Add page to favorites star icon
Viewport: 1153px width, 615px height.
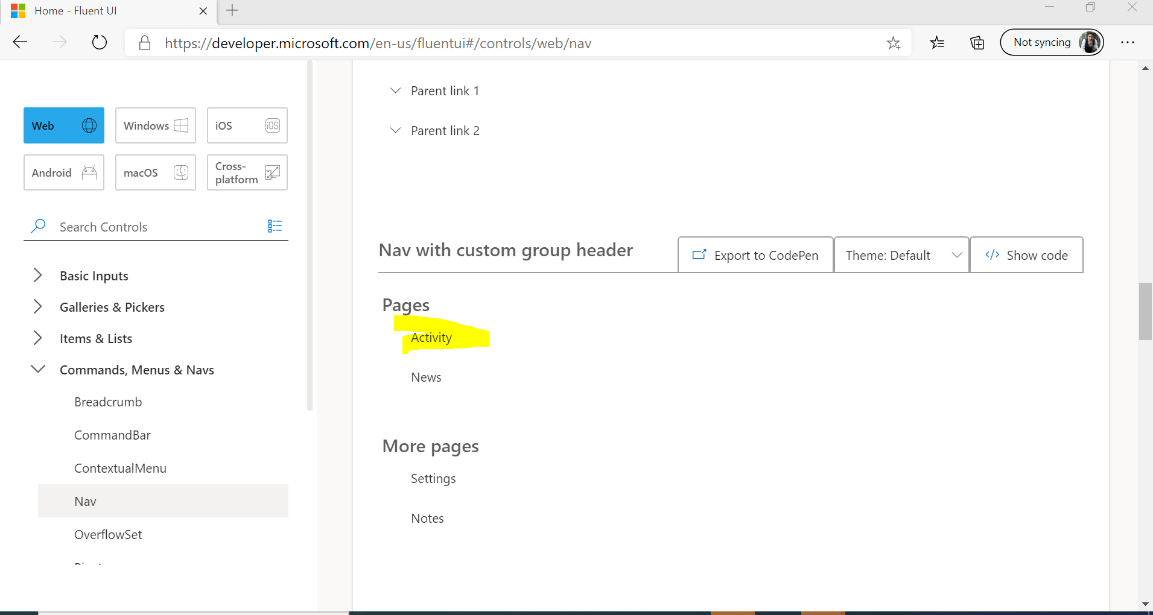pos(893,43)
